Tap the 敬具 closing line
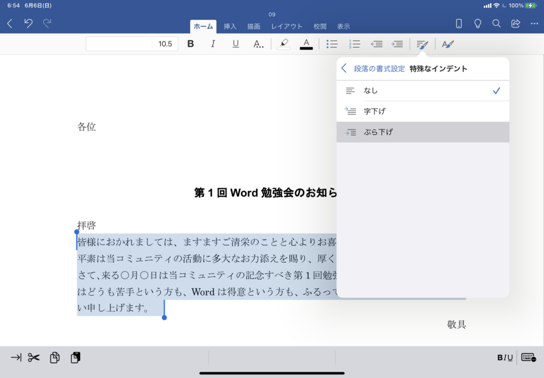This screenshot has width=544, height=378. (457, 324)
